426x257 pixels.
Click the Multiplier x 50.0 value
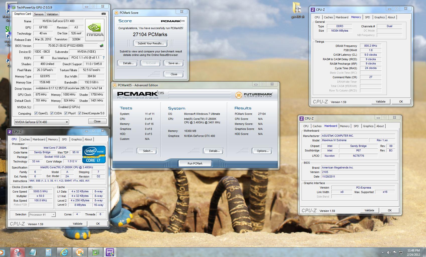click(x=41, y=196)
